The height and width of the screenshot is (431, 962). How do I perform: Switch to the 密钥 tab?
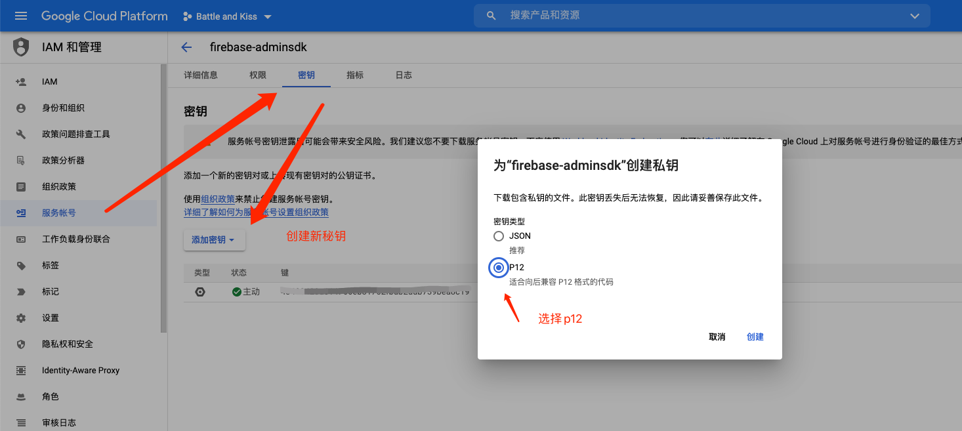click(306, 75)
